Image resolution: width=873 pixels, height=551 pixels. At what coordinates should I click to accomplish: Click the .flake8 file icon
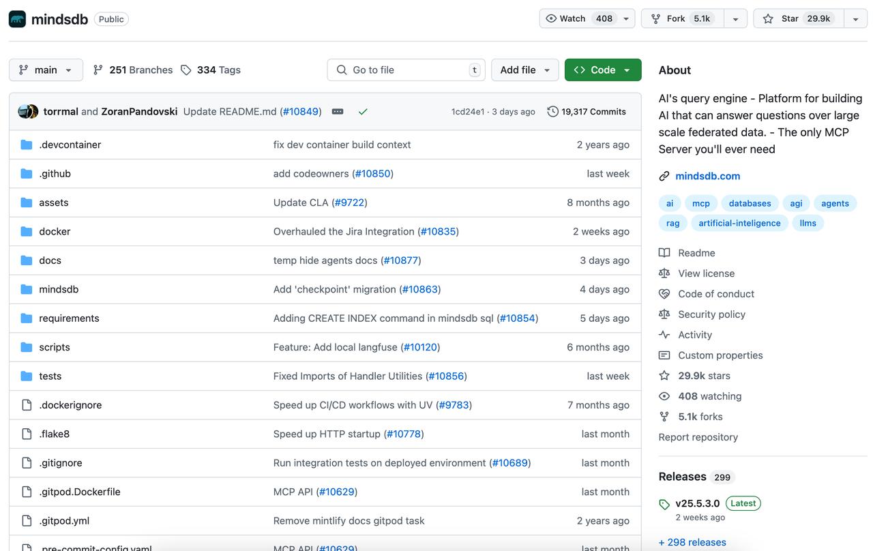click(27, 434)
